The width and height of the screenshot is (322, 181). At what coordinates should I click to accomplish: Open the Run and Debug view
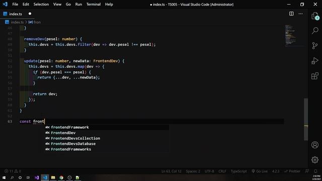tap(315, 61)
